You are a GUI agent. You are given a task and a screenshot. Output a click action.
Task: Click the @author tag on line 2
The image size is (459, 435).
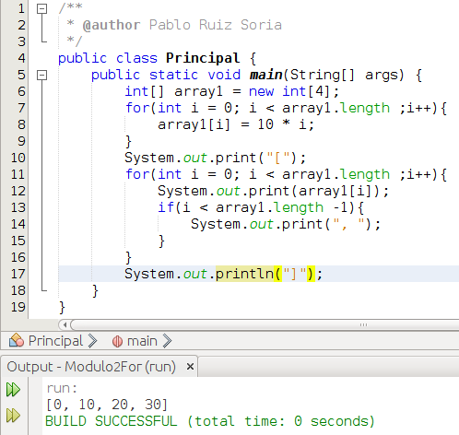click(112, 25)
